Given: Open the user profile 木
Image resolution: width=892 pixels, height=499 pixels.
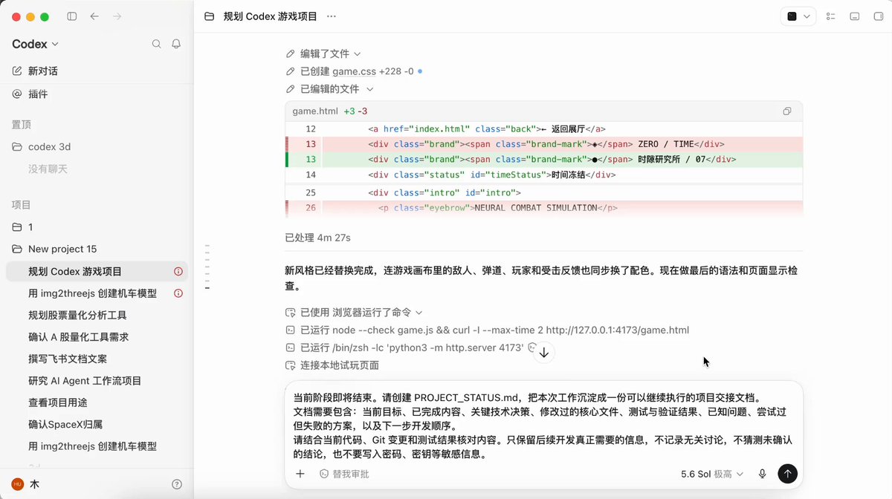Looking at the screenshot, I should coord(26,484).
